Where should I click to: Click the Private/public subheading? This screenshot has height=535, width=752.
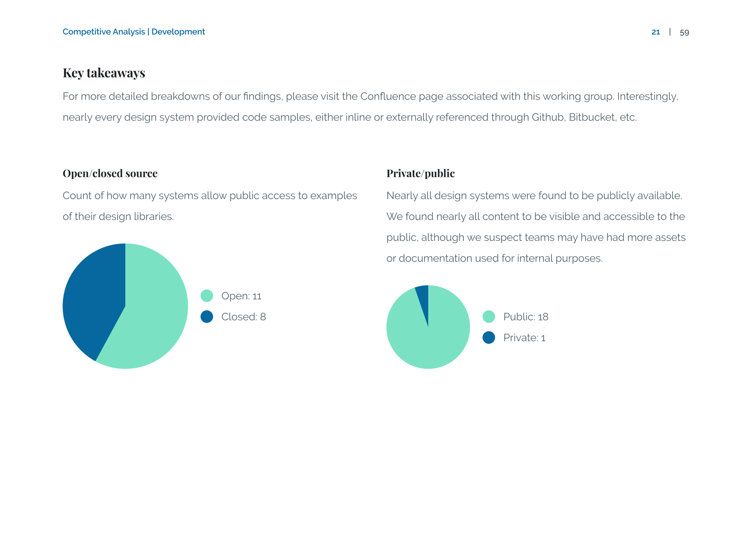click(x=421, y=173)
